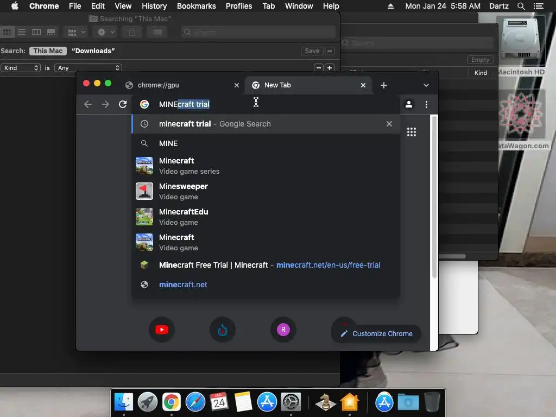Open the Bookmarks menu
556x417 pixels.
coord(197,6)
